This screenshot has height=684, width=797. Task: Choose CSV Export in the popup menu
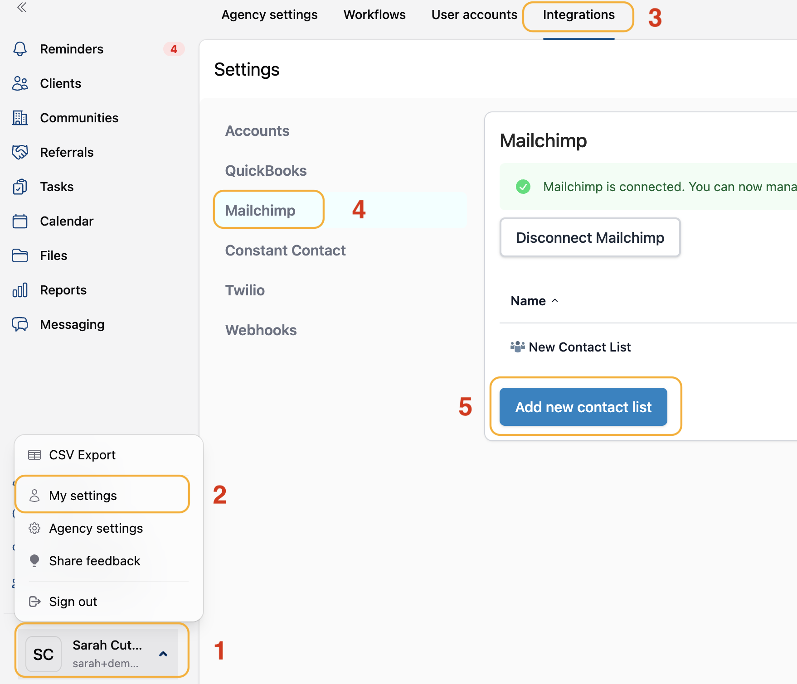coord(82,455)
